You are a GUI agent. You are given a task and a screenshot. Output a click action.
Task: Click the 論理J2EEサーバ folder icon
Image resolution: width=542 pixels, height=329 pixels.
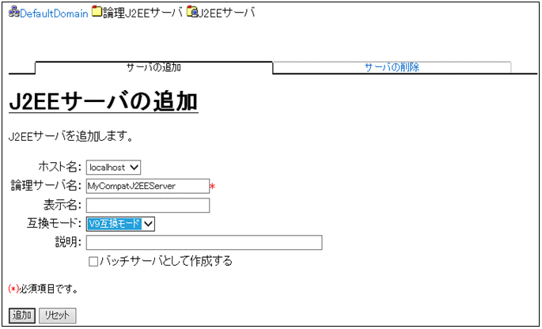pyautogui.click(x=97, y=11)
